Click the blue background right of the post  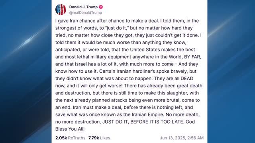[231, 81]
